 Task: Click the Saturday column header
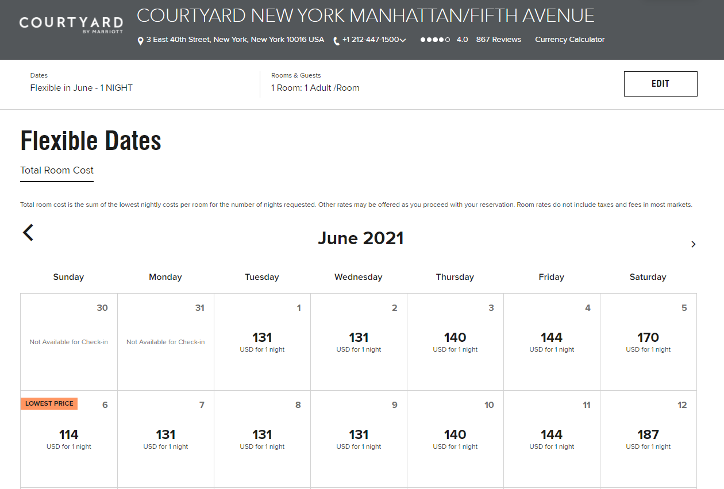(648, 277)
